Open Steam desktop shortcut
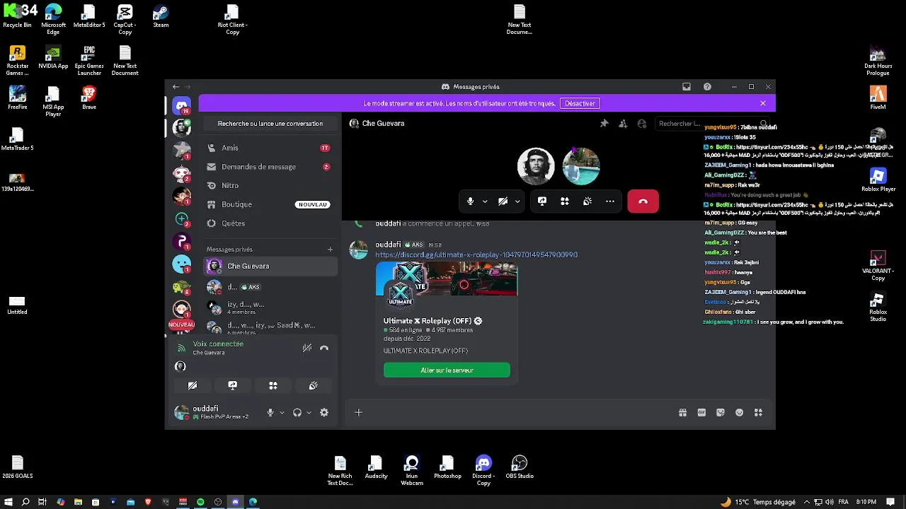Image resolution: width=906 pixels, height=509 pixels. tap(161, 16)
